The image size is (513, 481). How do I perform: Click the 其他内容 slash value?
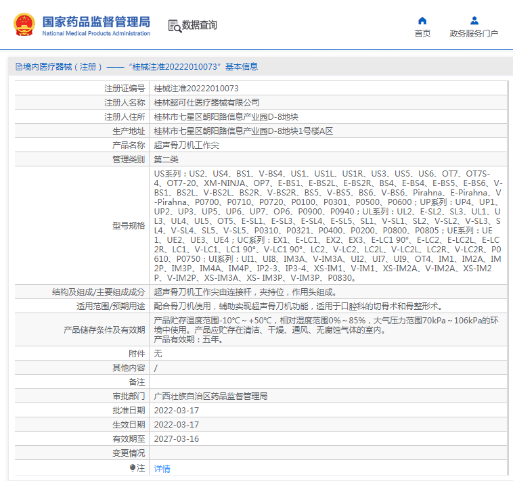click(156, 368)
